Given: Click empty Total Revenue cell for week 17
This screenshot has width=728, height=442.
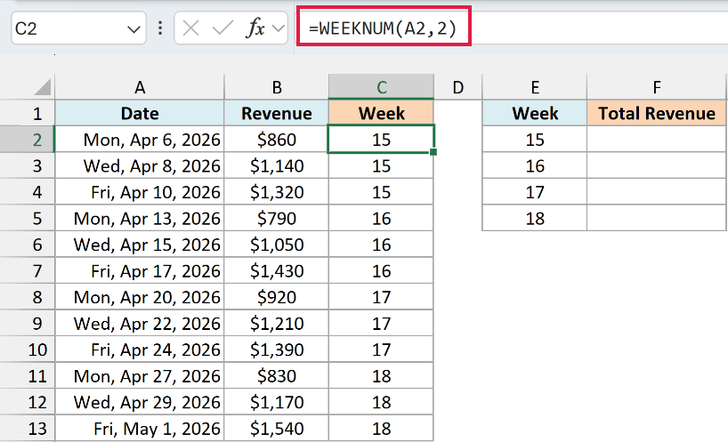Looking at the screenshot, I should 656,192.
